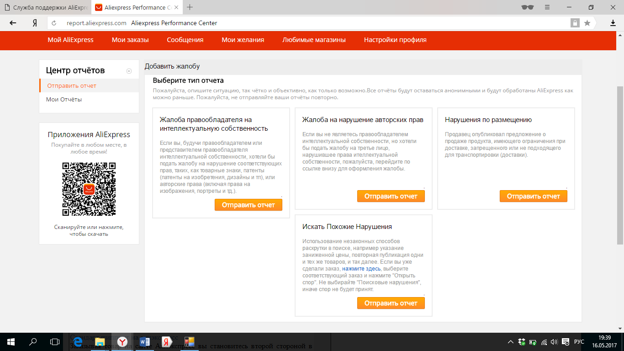Reload the page with the refresh icon
The height and width of the screenshot is (351, 624).
coord(54,23)
